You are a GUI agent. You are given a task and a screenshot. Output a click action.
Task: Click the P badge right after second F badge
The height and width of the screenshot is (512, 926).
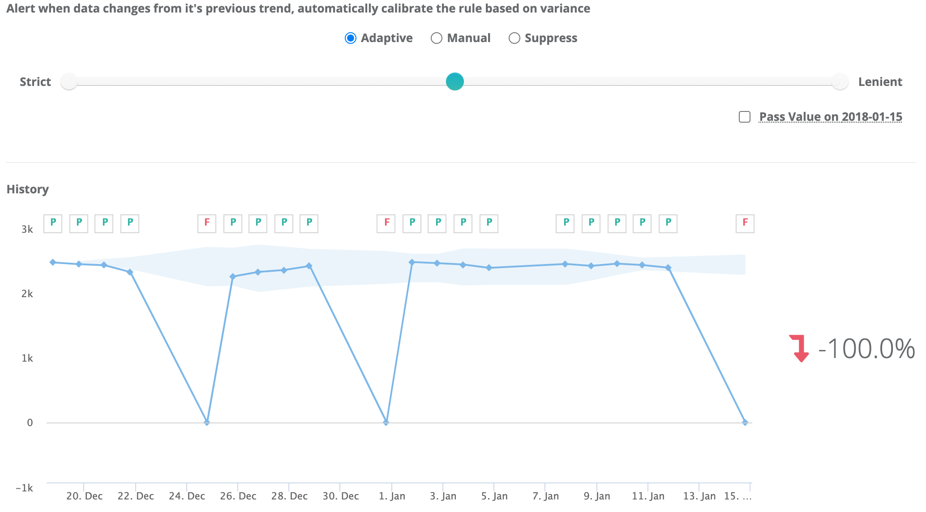(x=412, y=223)
